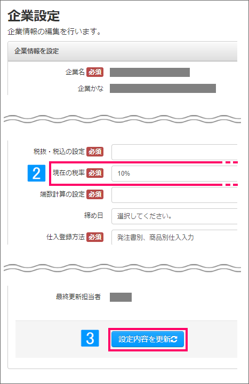
Task: Click the blue step 3 marker
Action: pos(90,338)
